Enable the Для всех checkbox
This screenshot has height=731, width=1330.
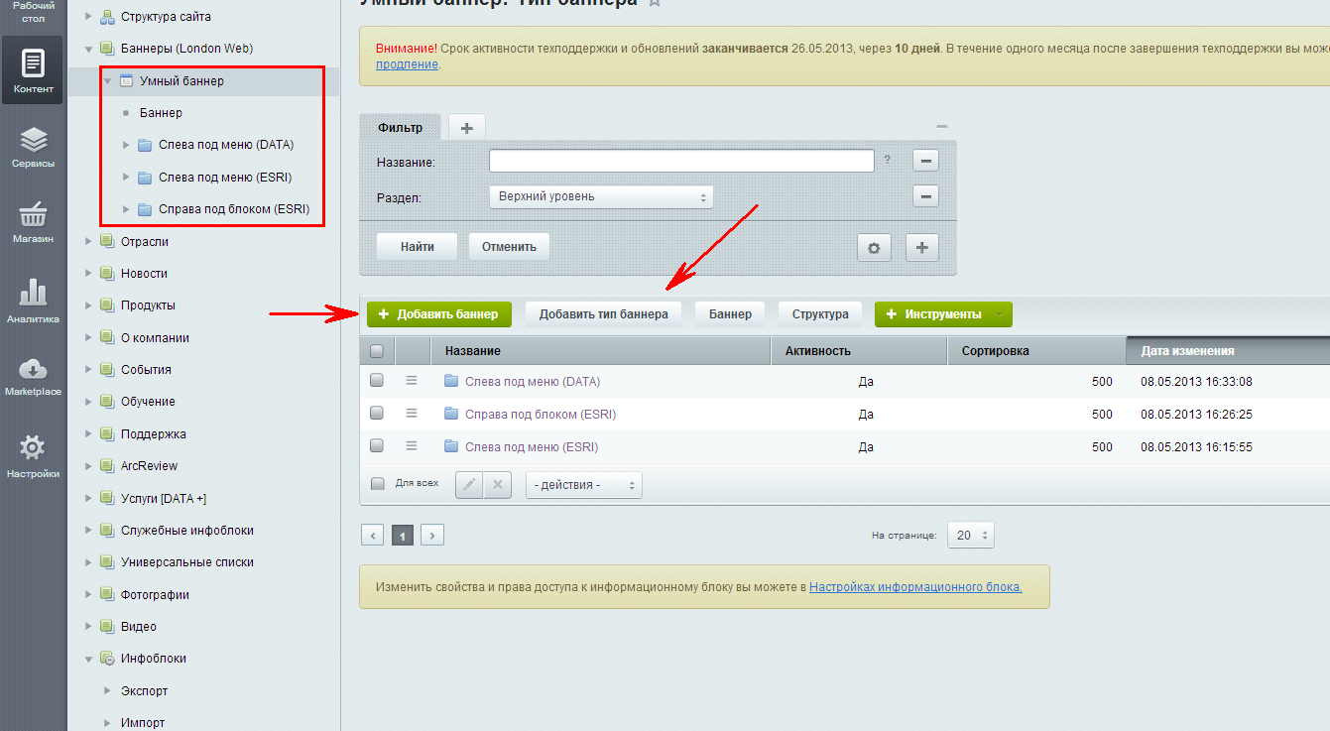(377, 484)
